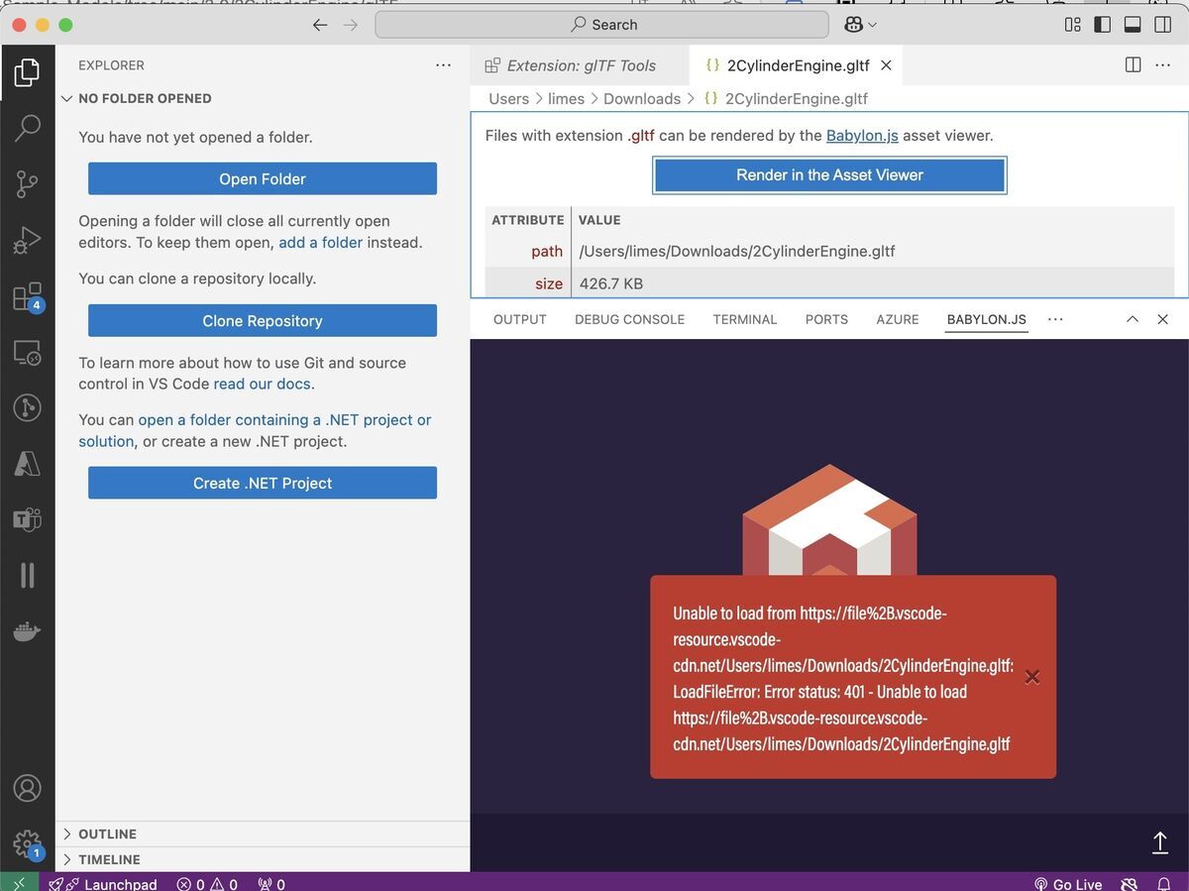Open Explorer Views and More Actions ellipsis
This screenshot has height=891, width=1189.
[x=443, y=65]
